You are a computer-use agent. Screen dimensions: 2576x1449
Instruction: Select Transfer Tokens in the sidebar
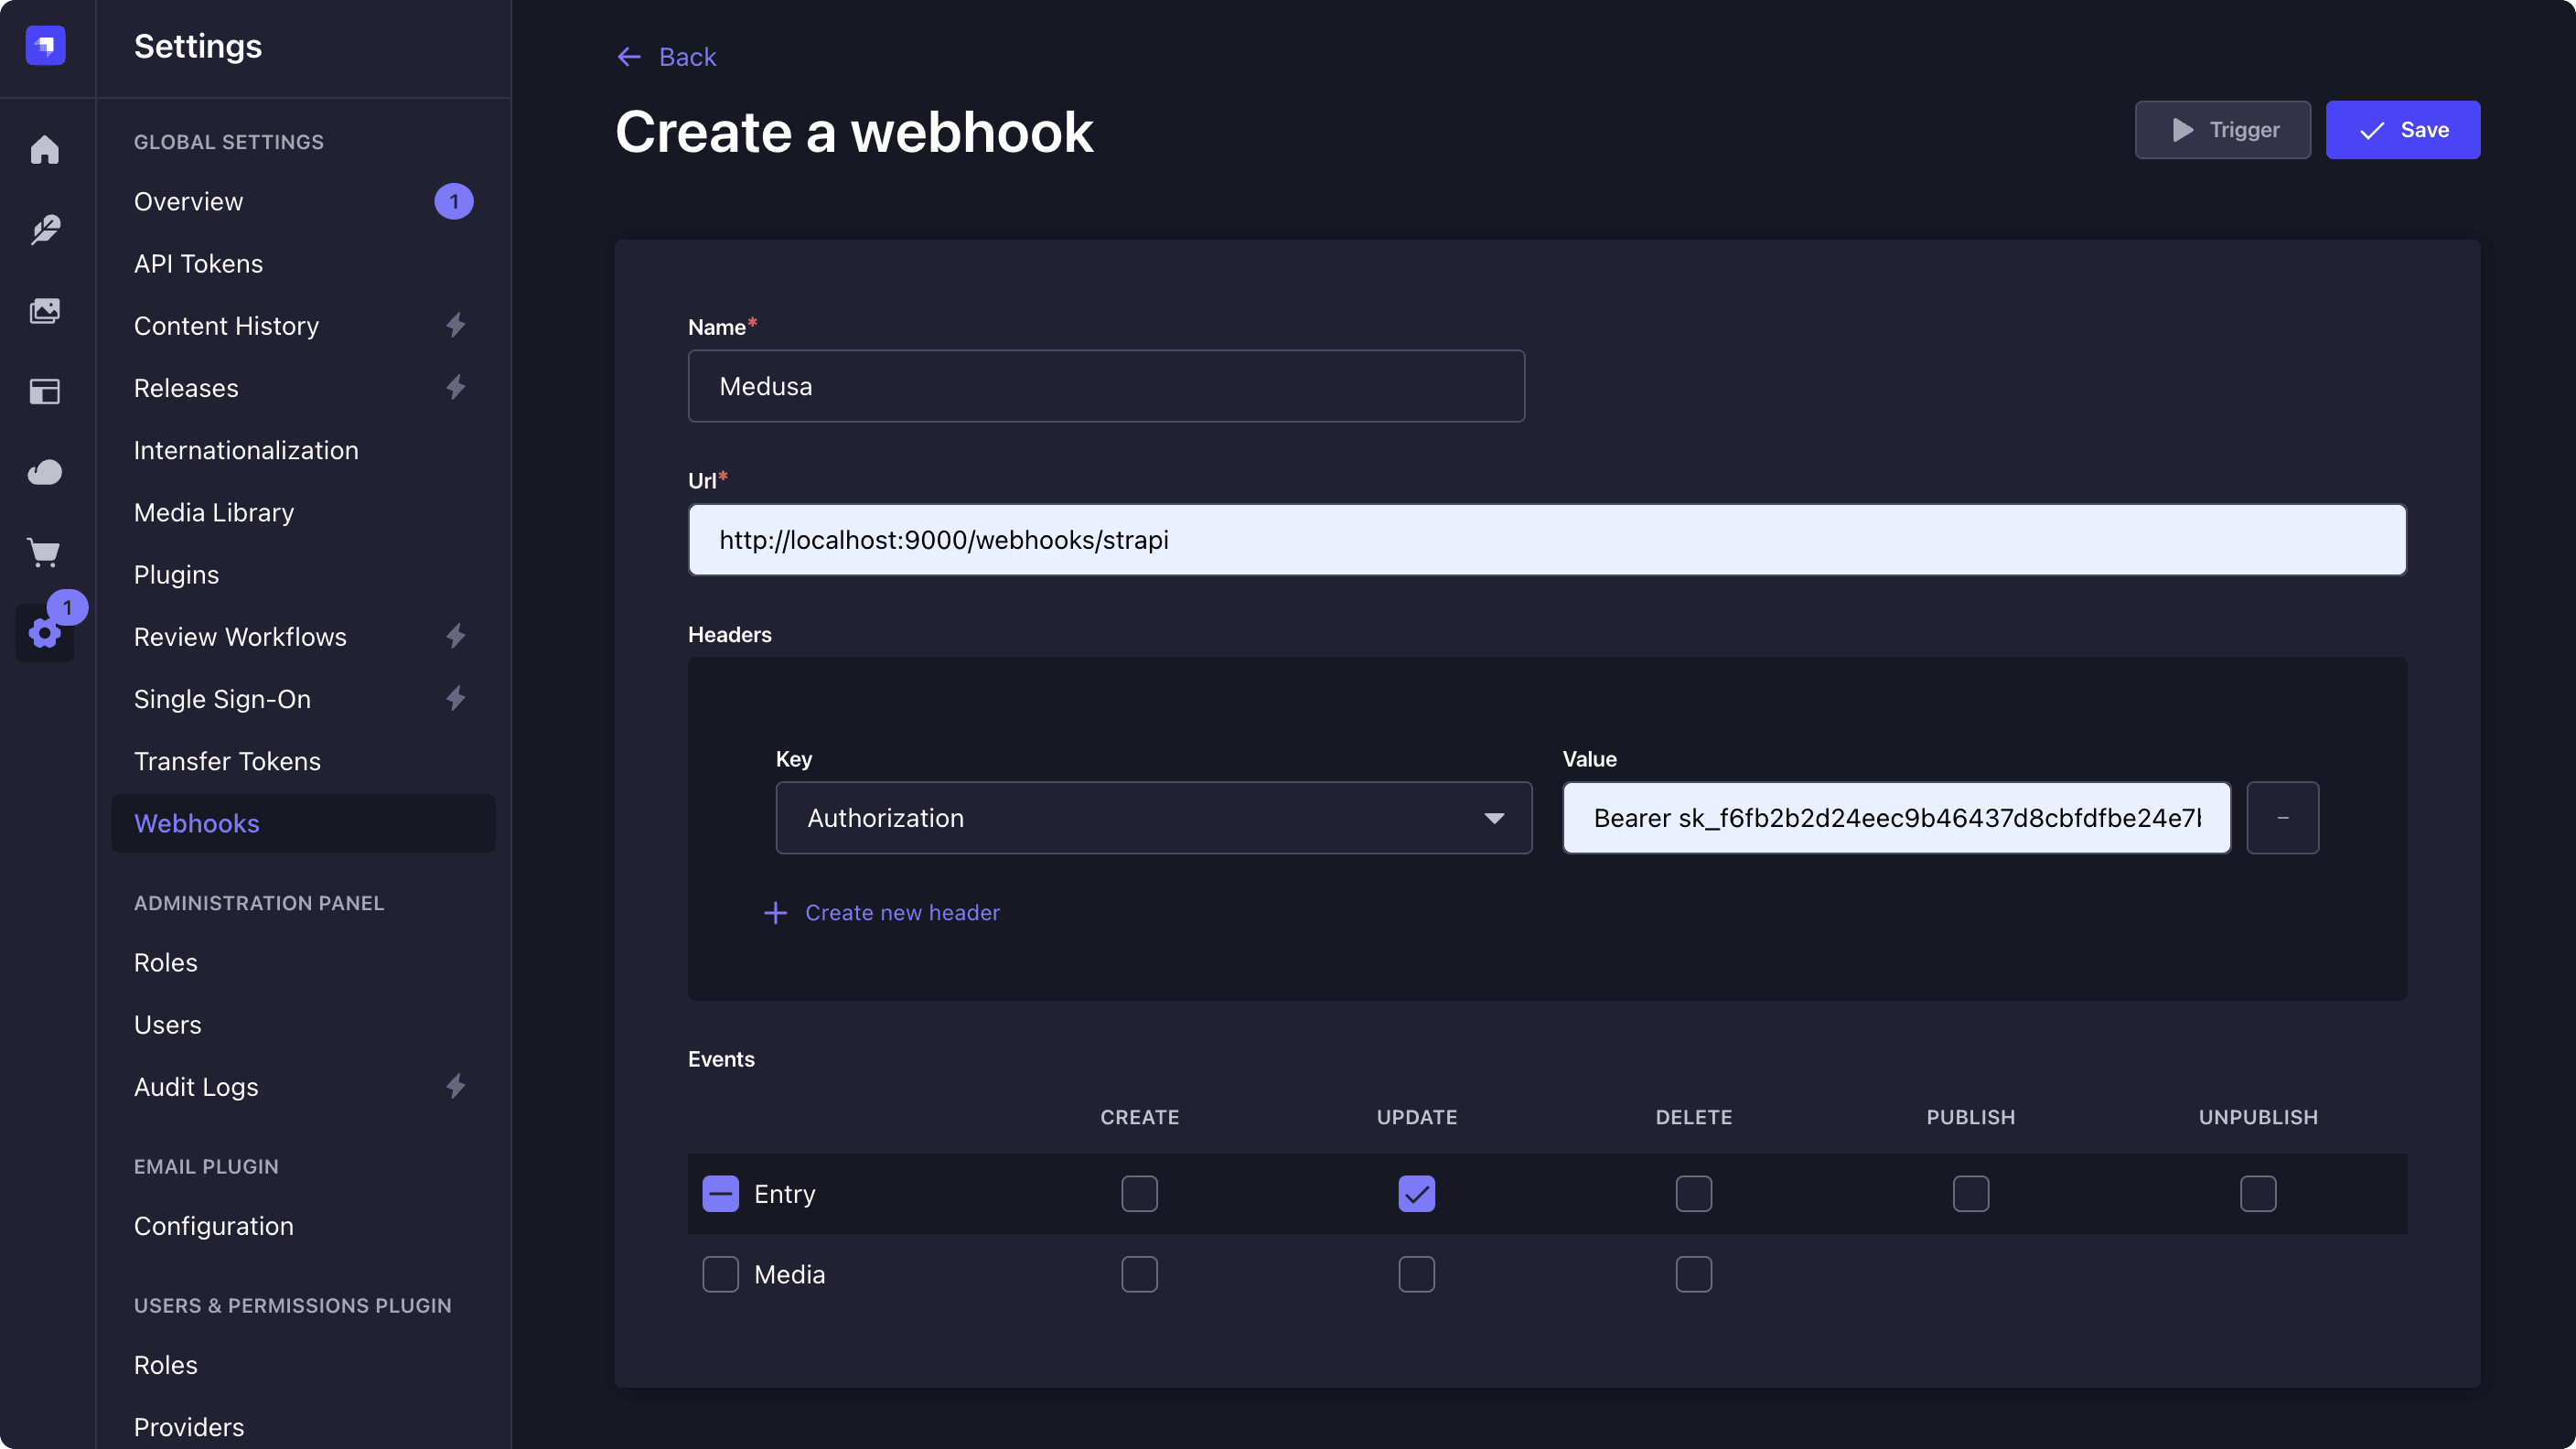[x=227, y=761]
